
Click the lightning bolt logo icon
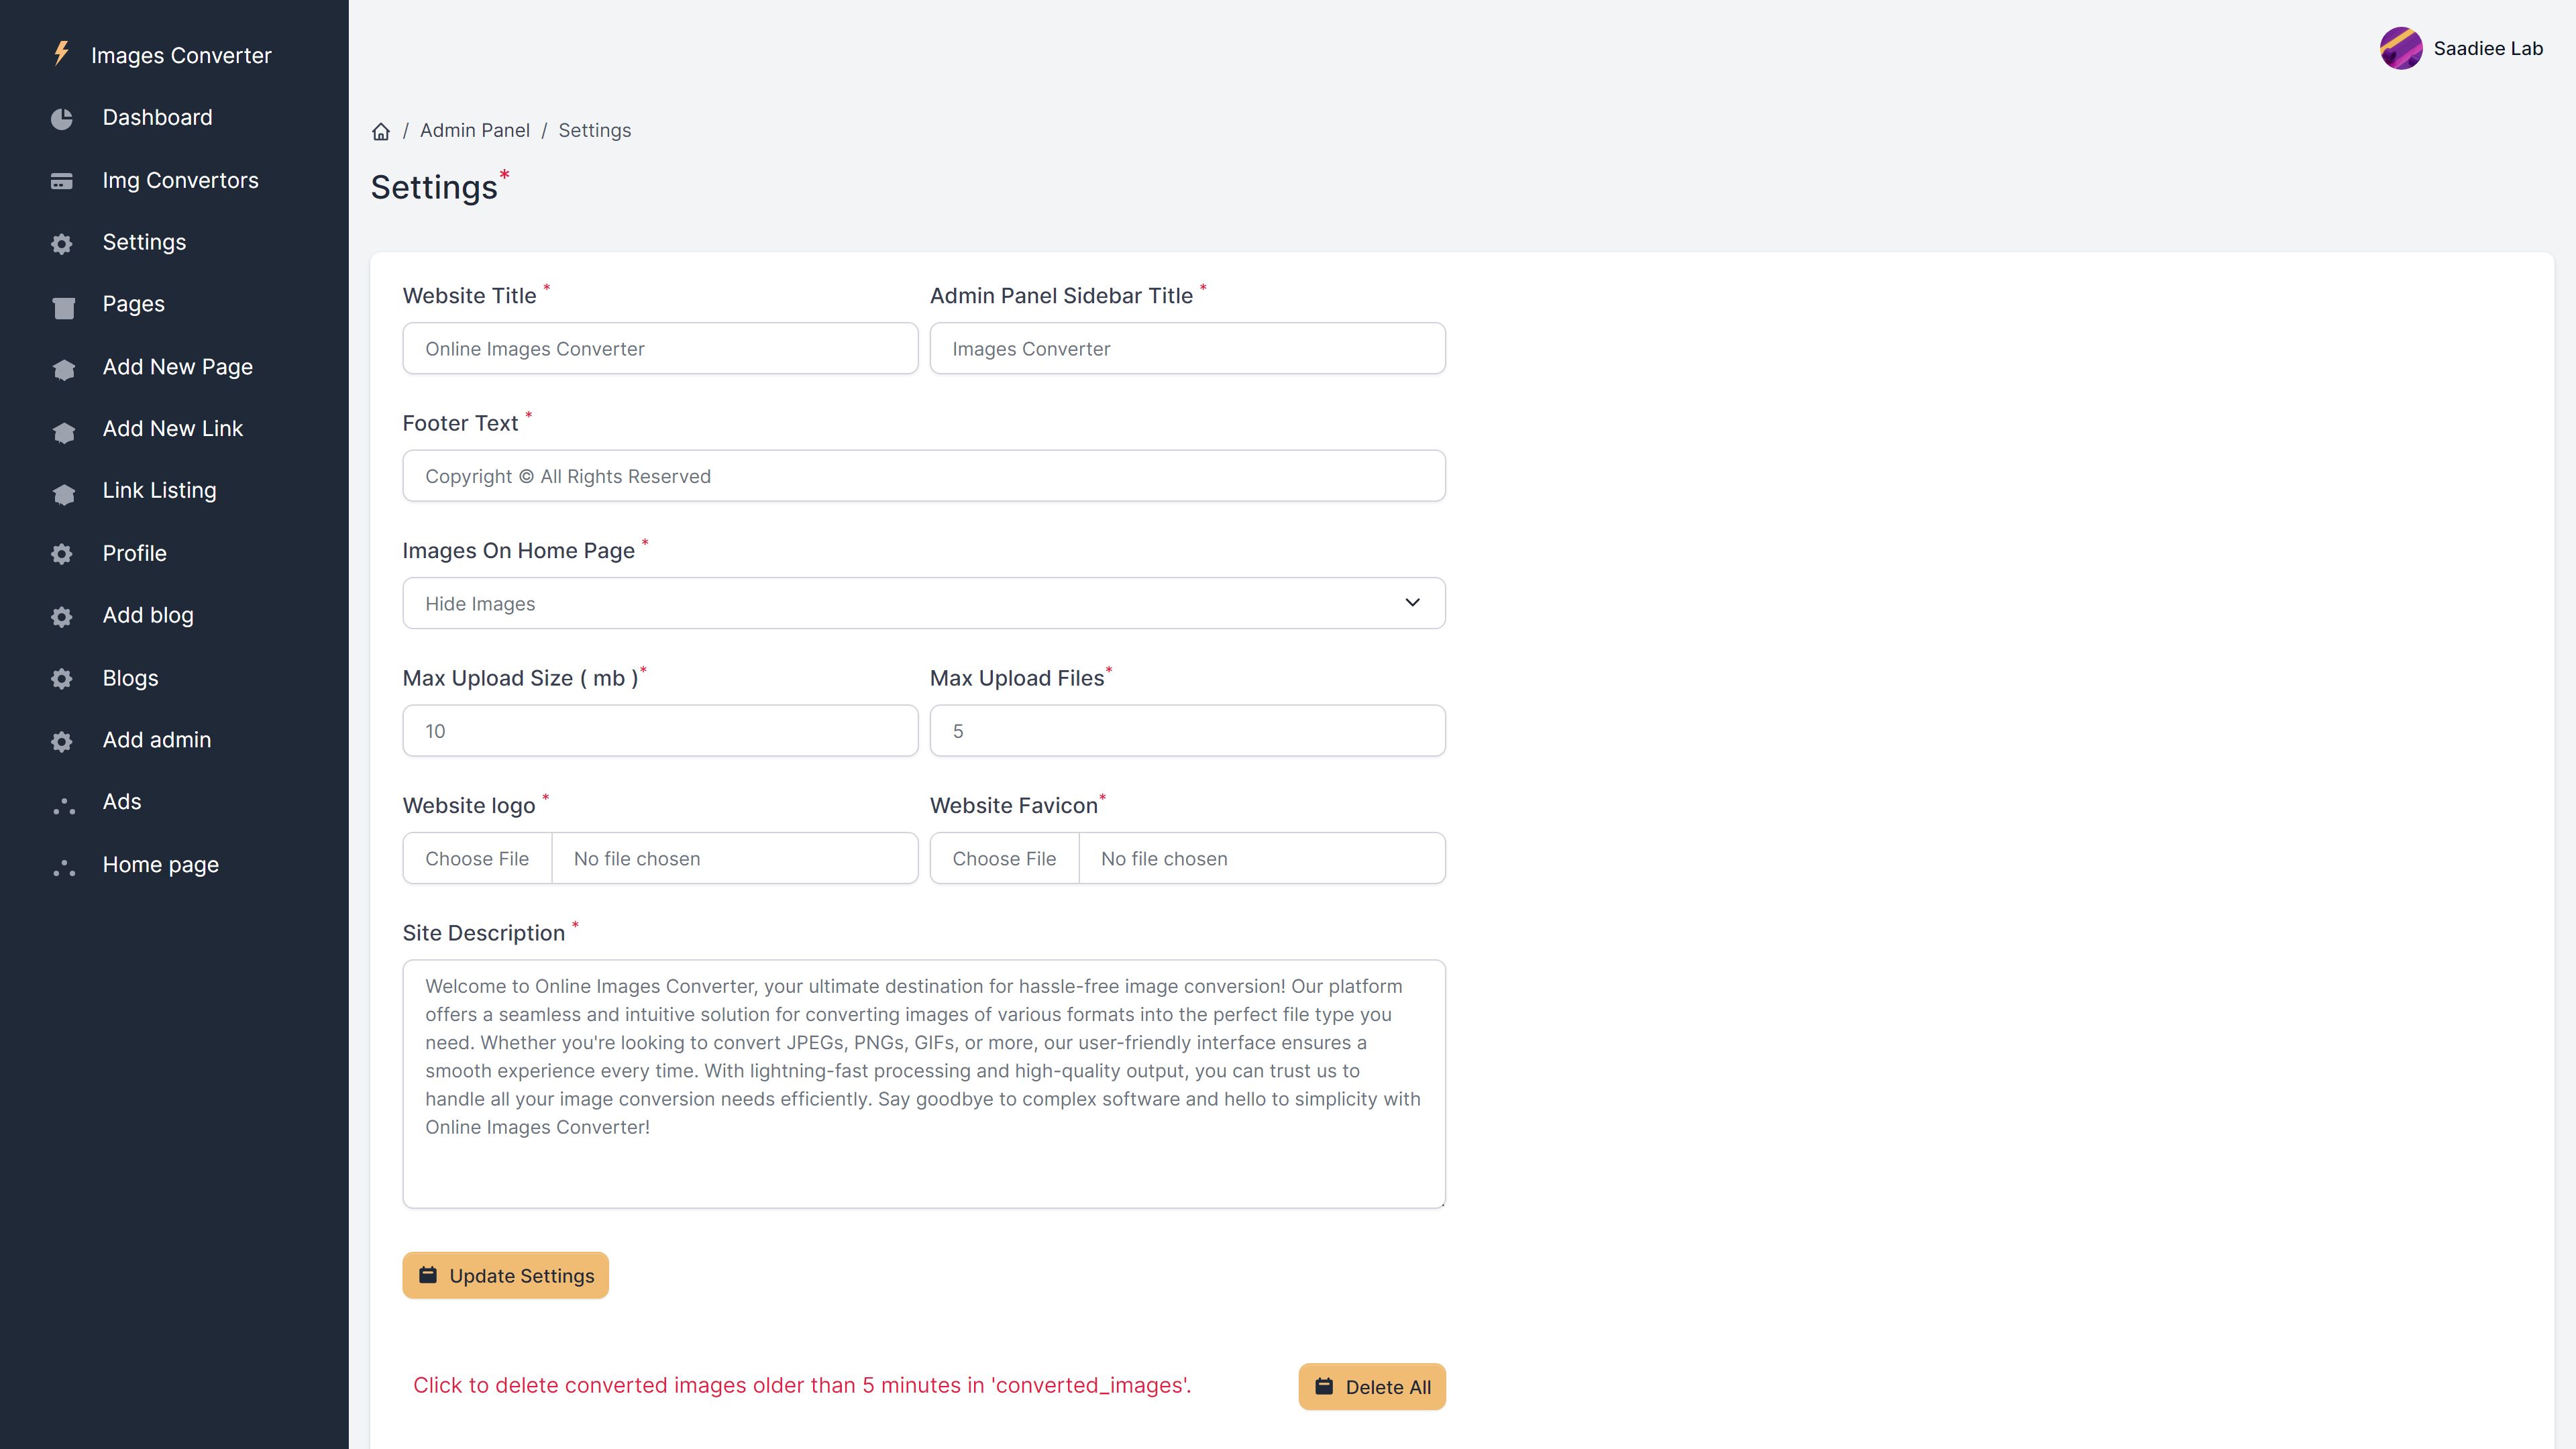point(61,54)
